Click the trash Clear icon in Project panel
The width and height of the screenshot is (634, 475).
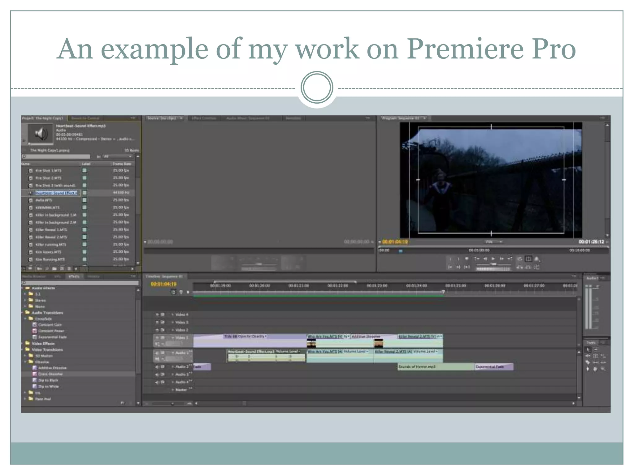tap(69, 269)
